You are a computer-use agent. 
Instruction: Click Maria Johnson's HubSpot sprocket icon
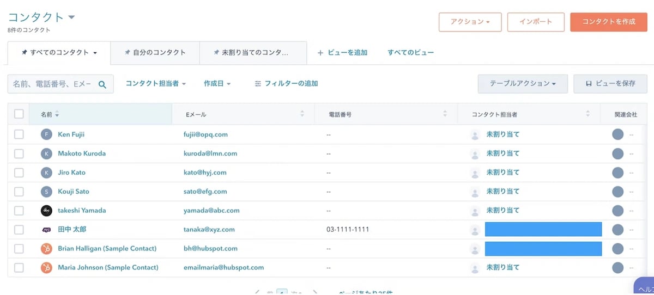pos(47,268)
